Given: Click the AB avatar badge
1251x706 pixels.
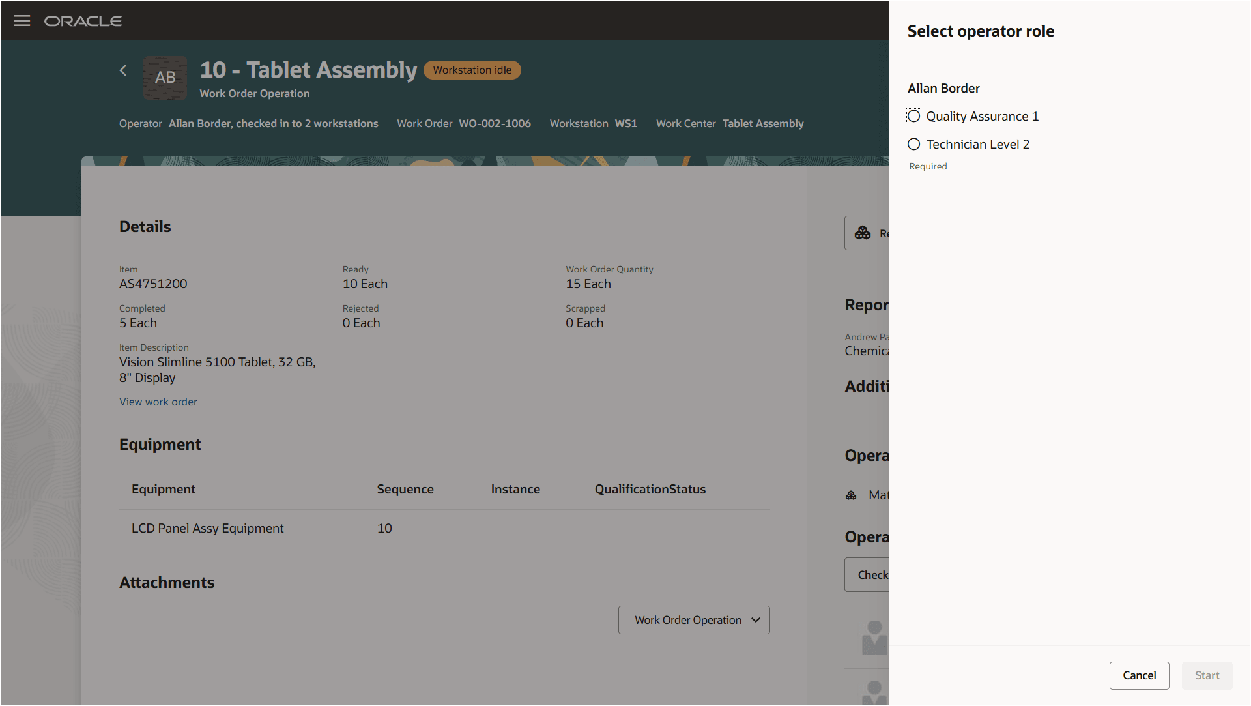Looking at the screenshot, I should (x=165, y=78).
